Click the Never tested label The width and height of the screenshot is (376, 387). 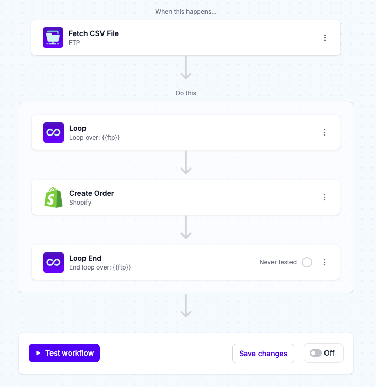point(278,262)
